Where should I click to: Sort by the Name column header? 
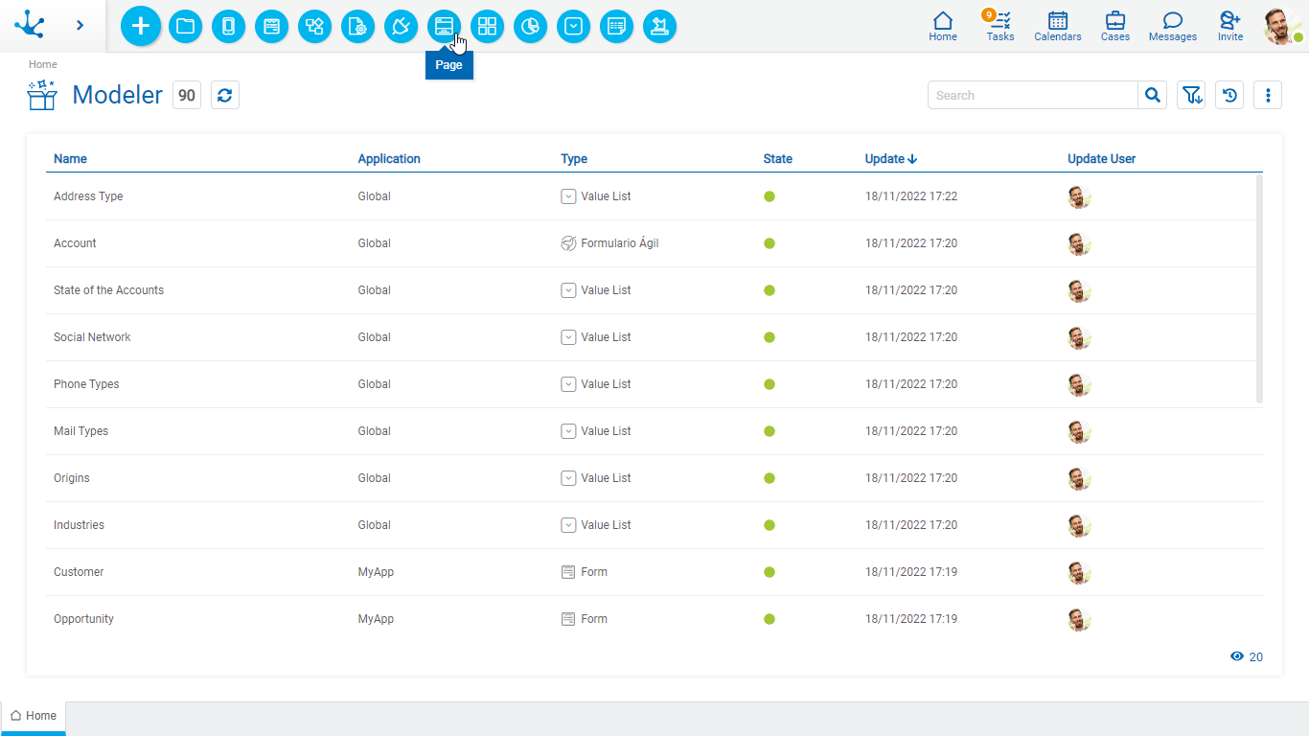click(x=70, y=159)
